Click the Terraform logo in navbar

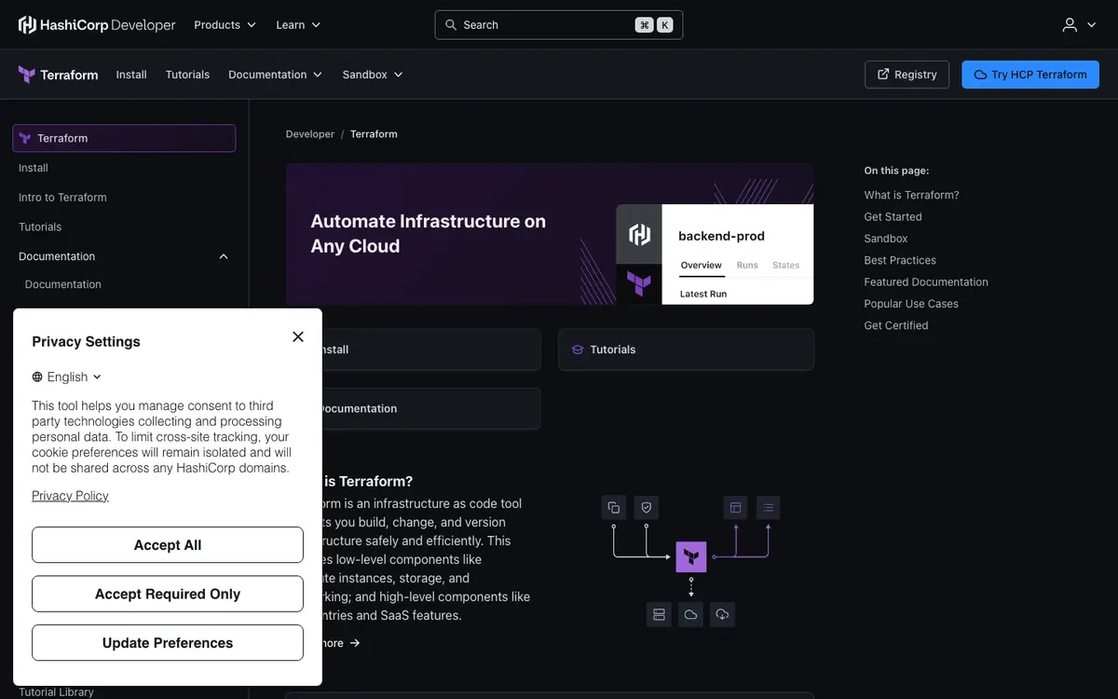[x=58, y=75]
